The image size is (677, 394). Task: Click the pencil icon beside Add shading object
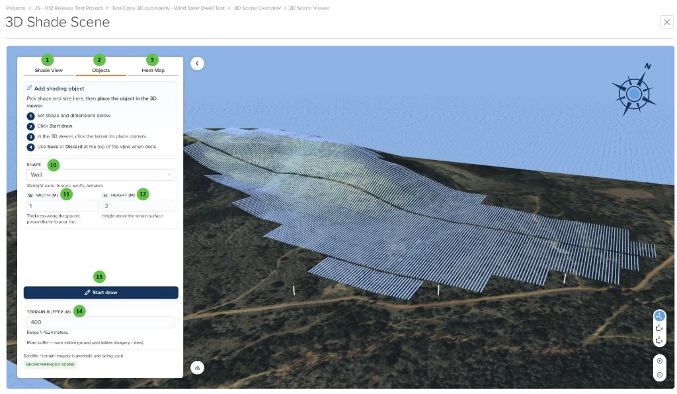28,88
